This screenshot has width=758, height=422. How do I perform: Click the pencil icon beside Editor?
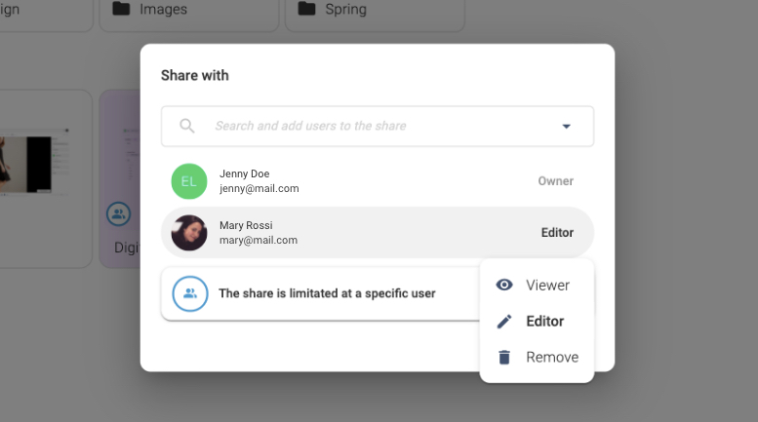(x=504, y=321)
